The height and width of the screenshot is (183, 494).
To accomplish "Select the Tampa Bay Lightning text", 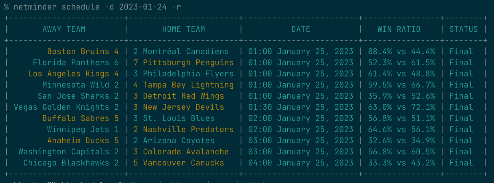I will 188,85.
